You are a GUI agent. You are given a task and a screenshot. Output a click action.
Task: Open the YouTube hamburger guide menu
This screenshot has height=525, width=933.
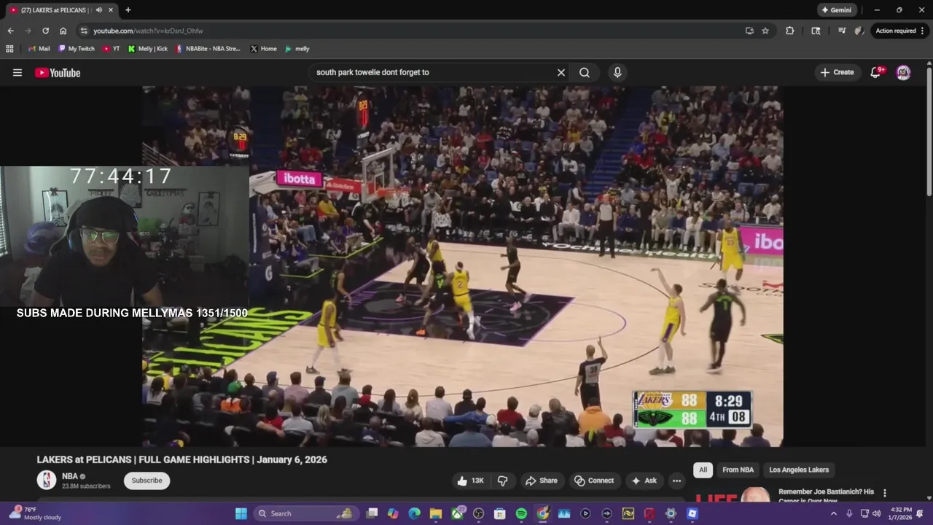pos(17,72)
